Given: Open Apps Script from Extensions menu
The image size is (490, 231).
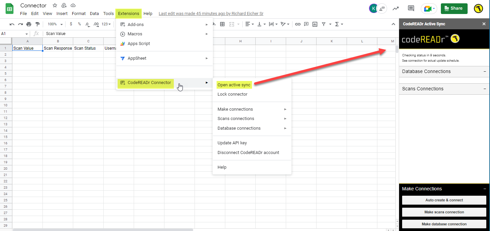Looking at the screenshot, I should 139,44.
